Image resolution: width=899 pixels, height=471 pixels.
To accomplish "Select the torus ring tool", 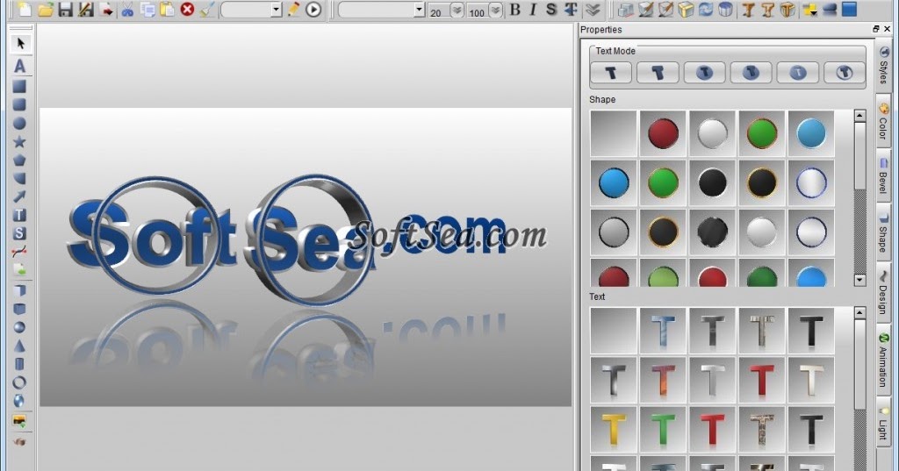I will coord(19,382).
